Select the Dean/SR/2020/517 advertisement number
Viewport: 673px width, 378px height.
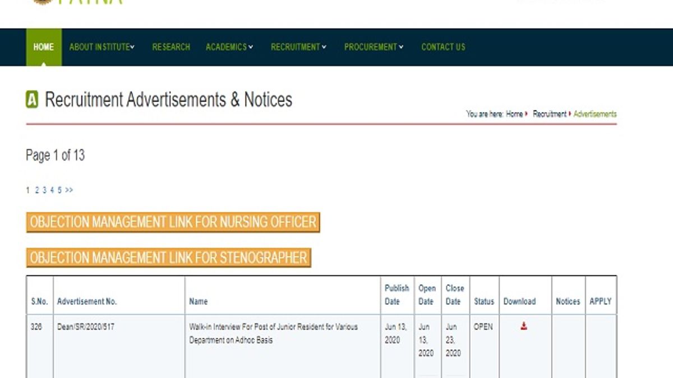85,326
